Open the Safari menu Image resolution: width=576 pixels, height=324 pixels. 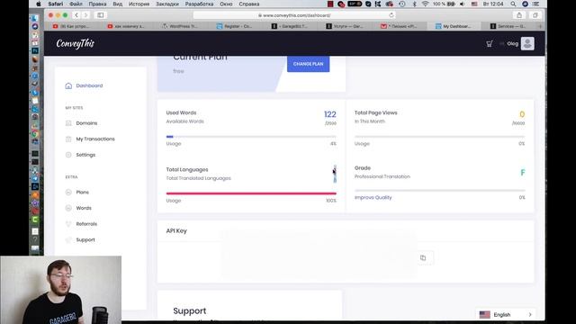tap(56, 4)
